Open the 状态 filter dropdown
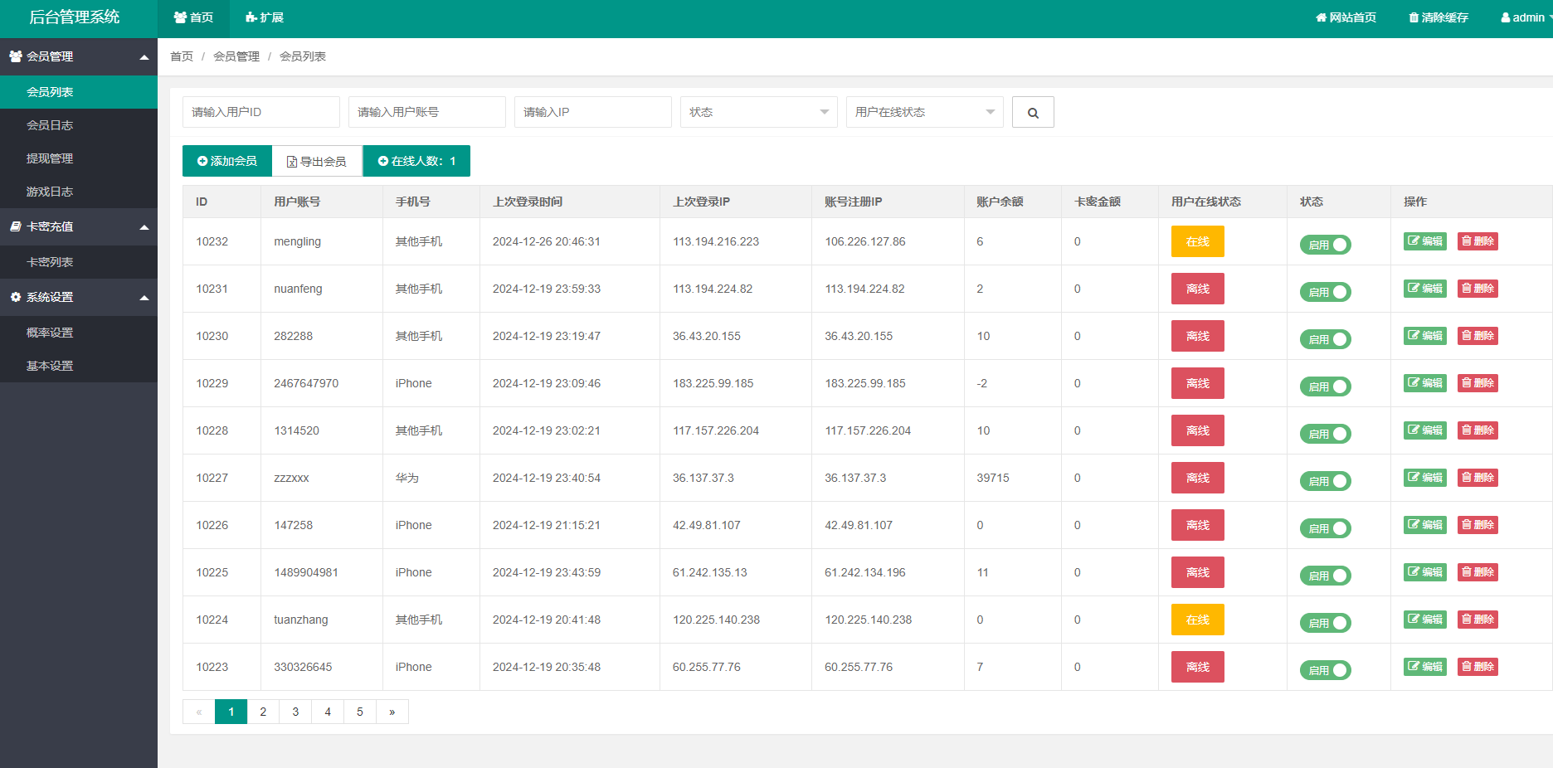 (758, 112)
